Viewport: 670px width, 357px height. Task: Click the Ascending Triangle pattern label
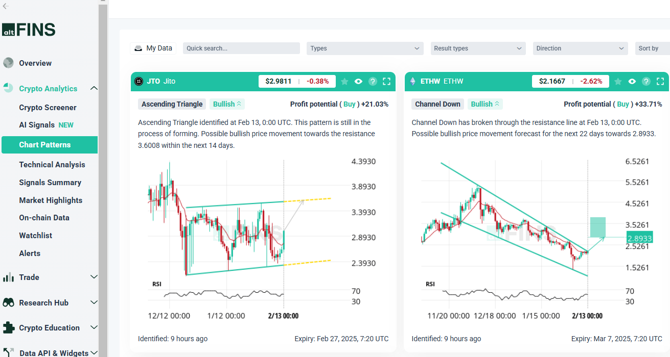[x=172, y=104]
